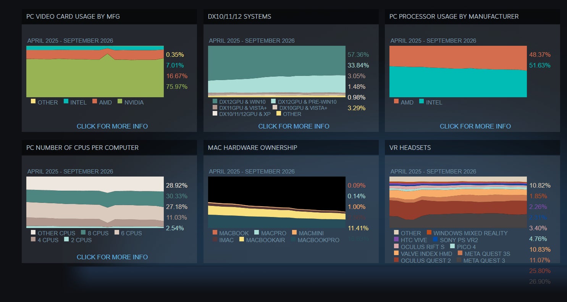Click the VR Headsets area chart

click(458, 202)
